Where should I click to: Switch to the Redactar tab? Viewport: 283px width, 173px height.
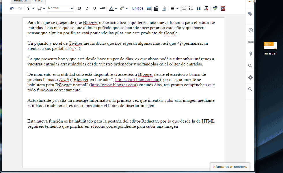tap(21, 1)
